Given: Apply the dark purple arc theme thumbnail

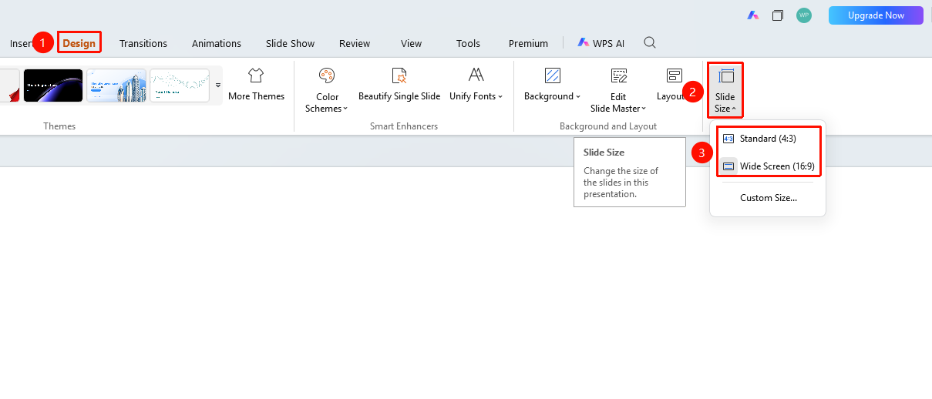Looking at the screenshot, I should coord(53,85).
